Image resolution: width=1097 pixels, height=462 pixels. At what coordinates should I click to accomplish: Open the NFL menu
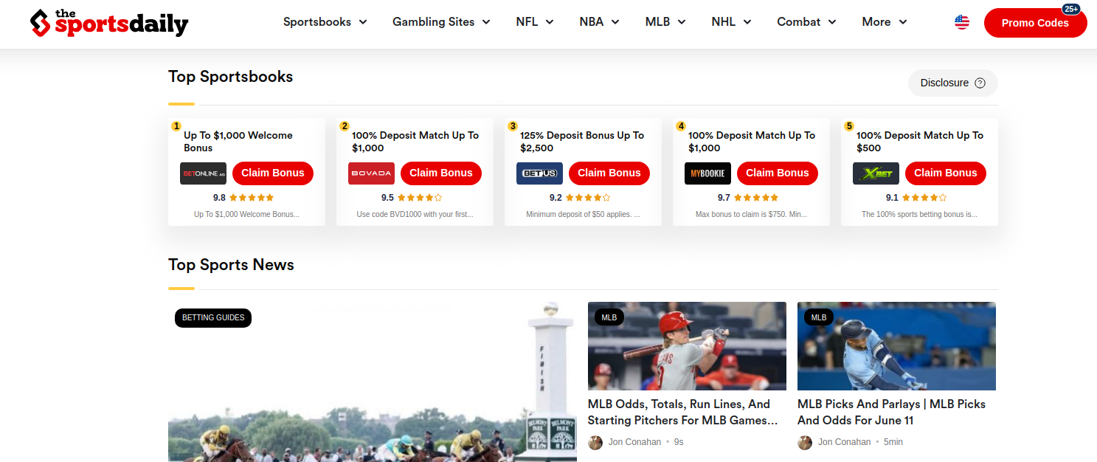[535, 22]
